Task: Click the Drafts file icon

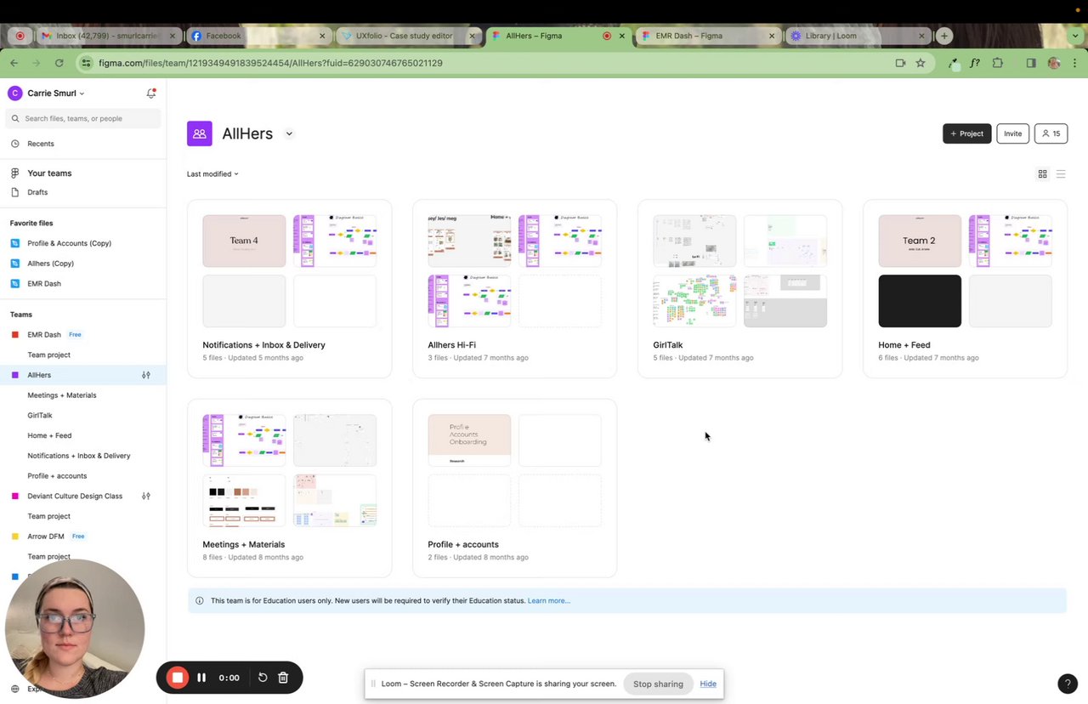Action: (14, 192)
